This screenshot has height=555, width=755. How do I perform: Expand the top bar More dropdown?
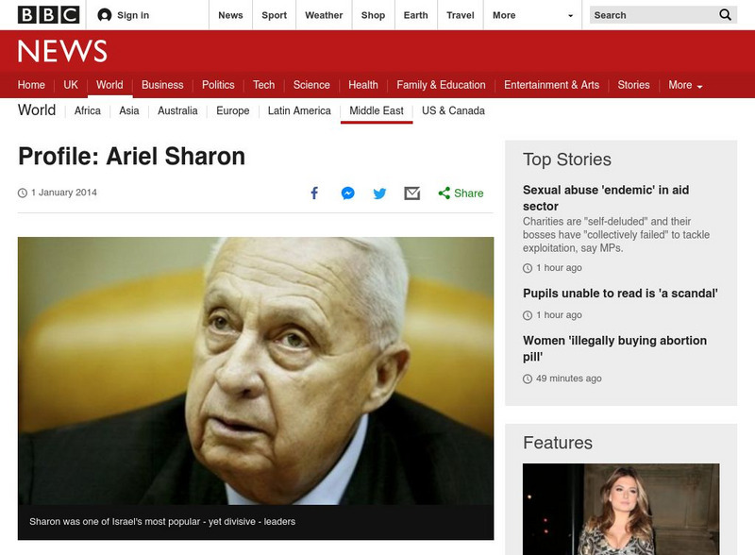(x=532, y=15)
